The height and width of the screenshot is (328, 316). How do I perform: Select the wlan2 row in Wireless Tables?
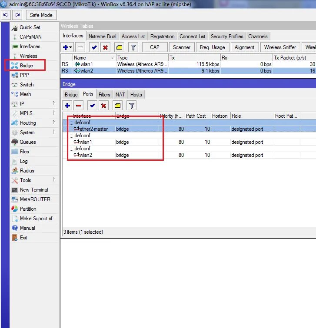coord(188,71)
